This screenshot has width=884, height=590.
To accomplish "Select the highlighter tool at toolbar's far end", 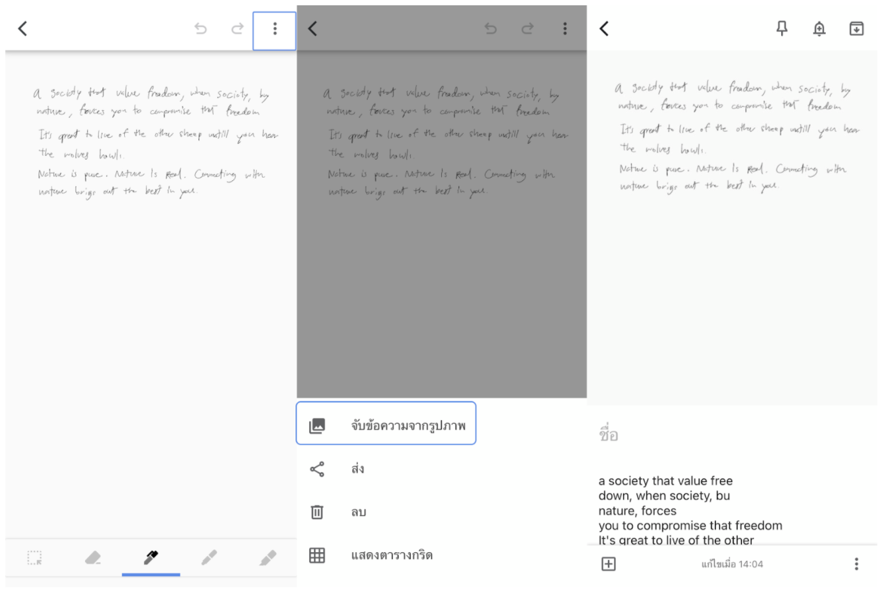I will coord(267,558).
